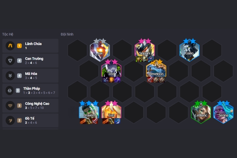Open the Lãnh Chúa trait row

31,46
